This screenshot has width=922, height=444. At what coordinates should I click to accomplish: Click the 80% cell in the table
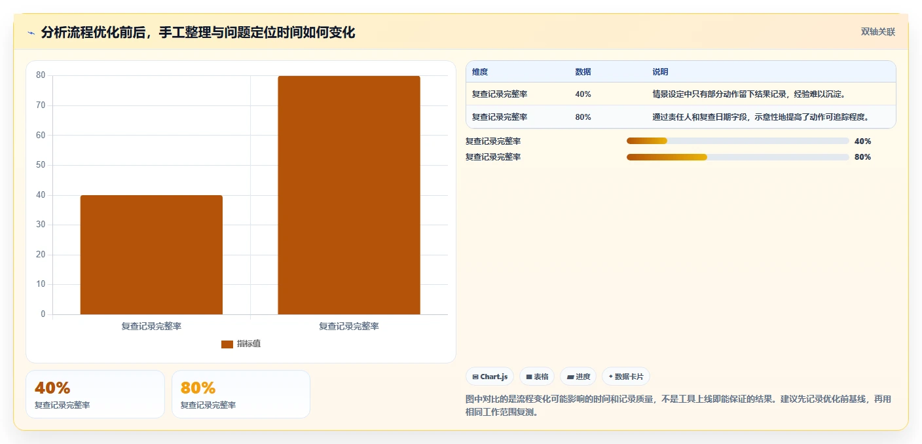pyautogui.click(x=583, y=117)
